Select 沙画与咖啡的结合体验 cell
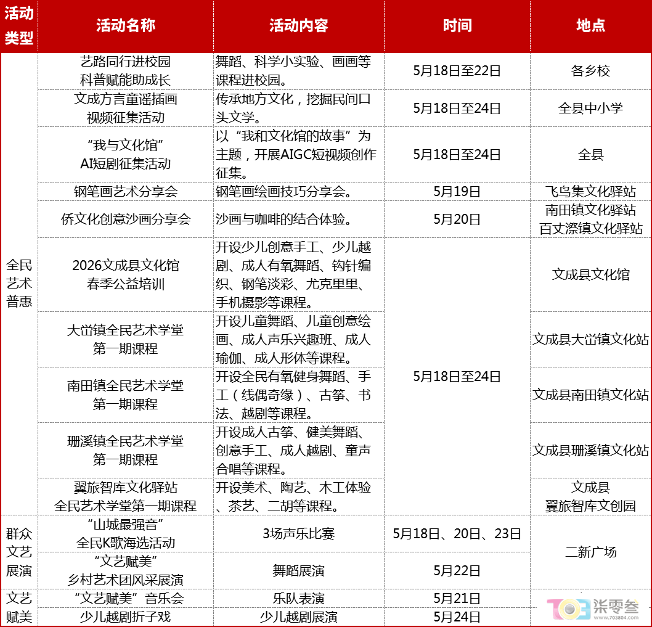The image size is (652, 627). point(298,219)
